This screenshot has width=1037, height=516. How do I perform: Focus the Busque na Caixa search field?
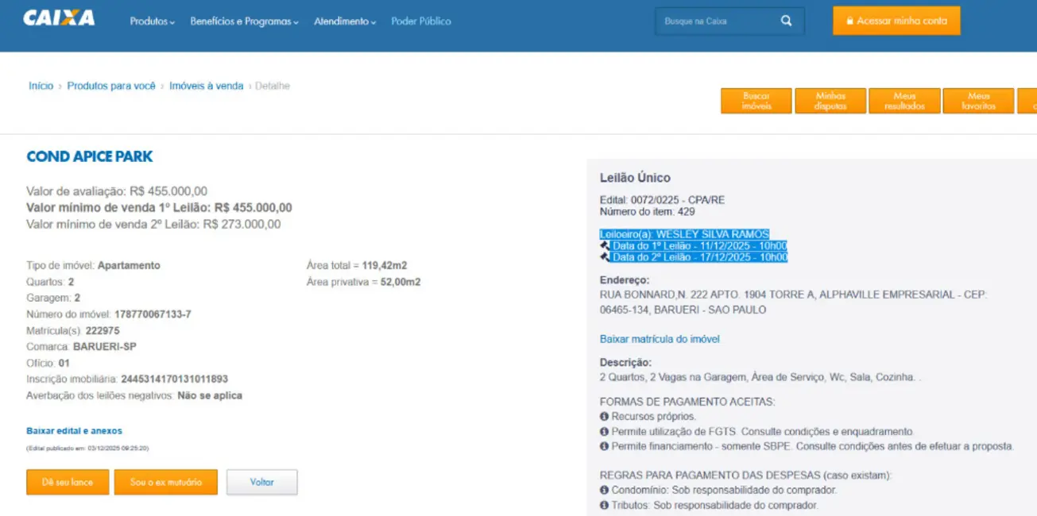pyautogui.click(x=715, y=21)
